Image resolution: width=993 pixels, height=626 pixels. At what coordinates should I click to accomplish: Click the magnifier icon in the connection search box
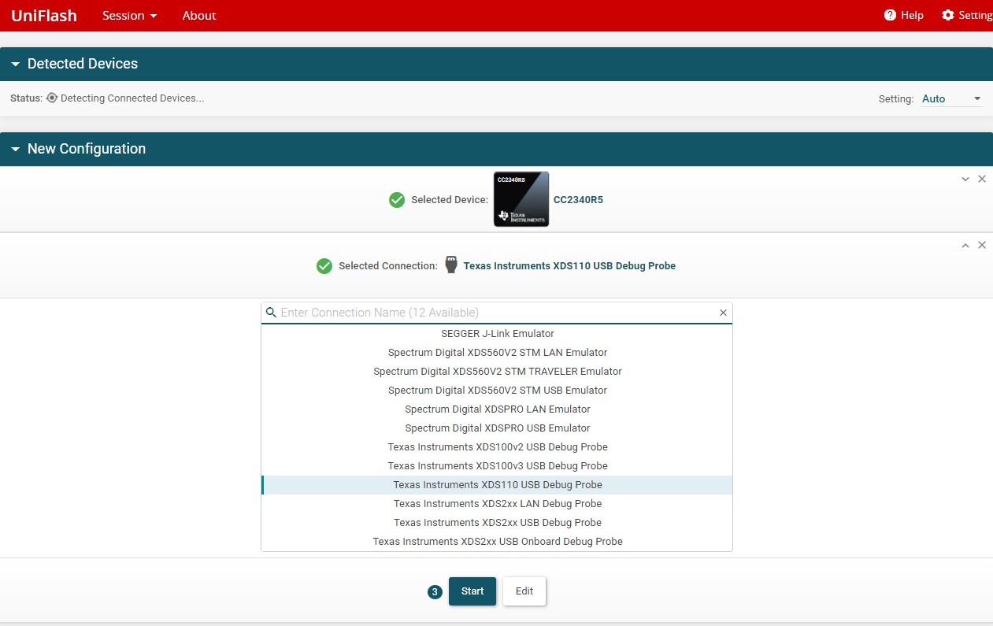pyautogui.click(x=272, y=313)
